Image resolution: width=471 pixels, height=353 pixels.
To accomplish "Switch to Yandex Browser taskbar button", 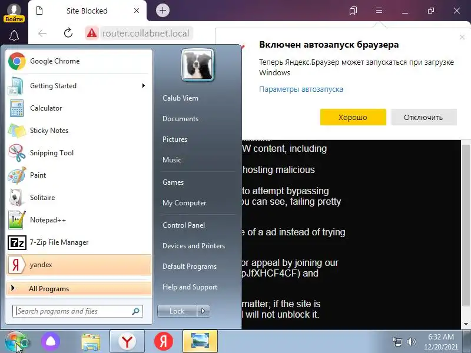I will click(x=127, y=342).
